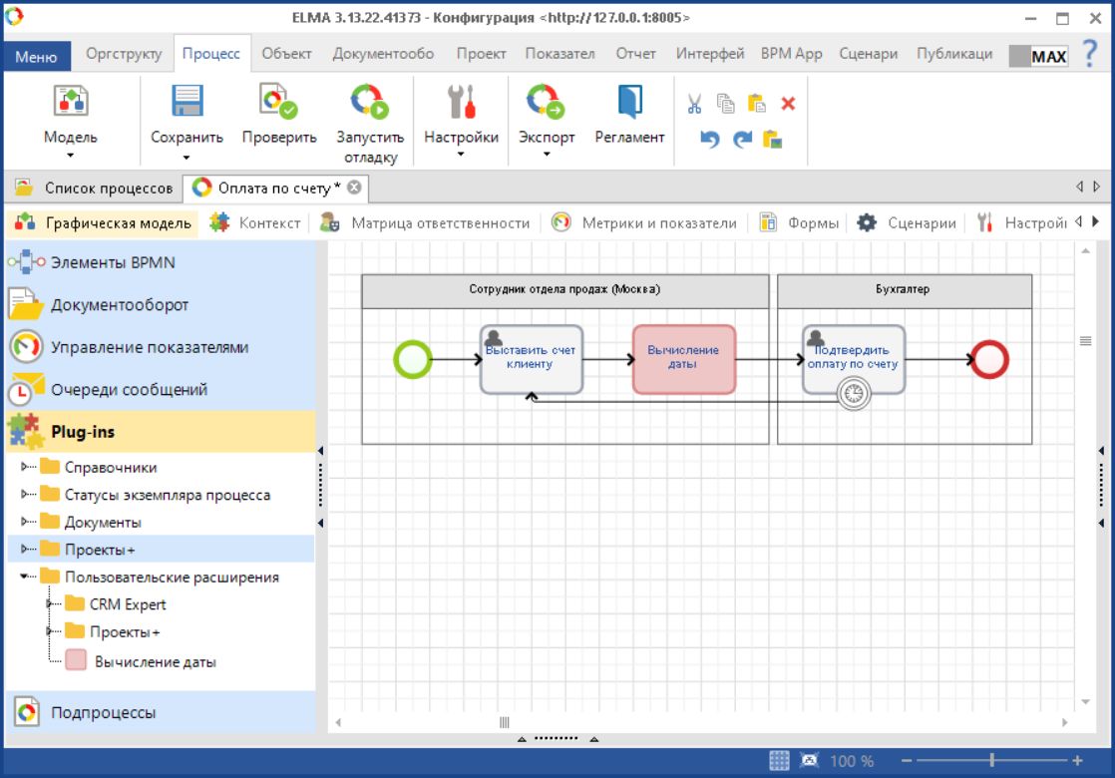Click the MAX button in ribbon
This screenshot has height=778, width=1115.
click(1039, 56)
